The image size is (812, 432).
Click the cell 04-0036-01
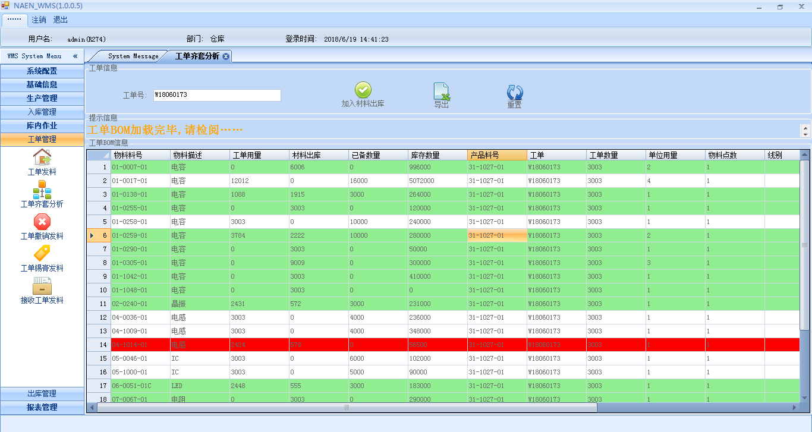coord(140,317)
